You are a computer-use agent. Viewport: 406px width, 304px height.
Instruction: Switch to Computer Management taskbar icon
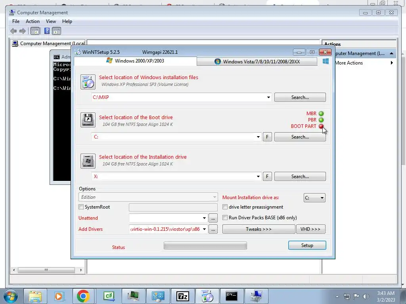(256, 296)
